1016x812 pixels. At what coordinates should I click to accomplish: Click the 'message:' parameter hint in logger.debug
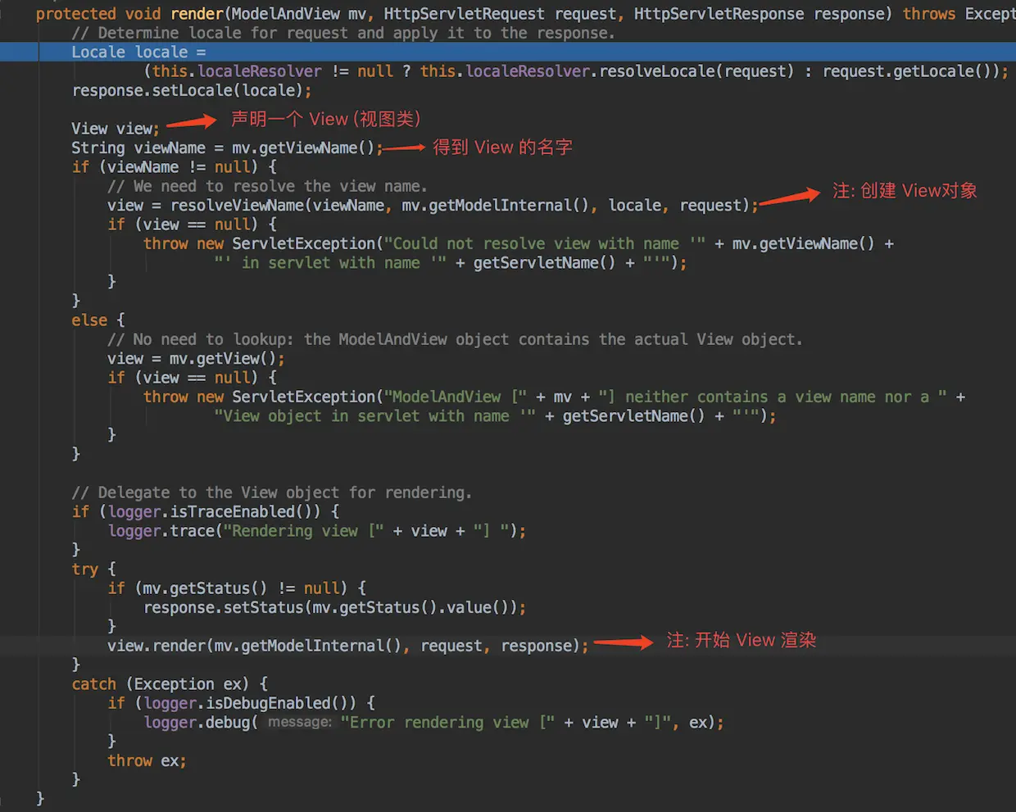pyautogui.click(x=300, y=722)
